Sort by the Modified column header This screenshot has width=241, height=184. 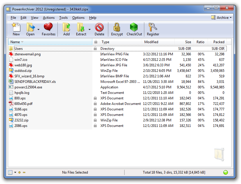pyautogui.click(x=158, y=42)
